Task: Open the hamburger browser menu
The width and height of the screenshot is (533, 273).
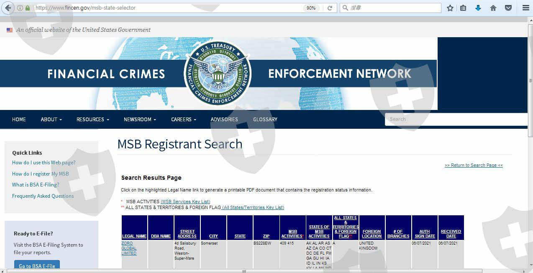Action: [x=526, y=8]
